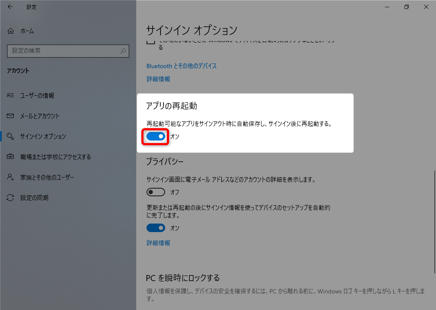Click the 設定の同期 sync icon
Viewport: 436px width, 310px height.
pyautogui.click(x=11, y=198)
